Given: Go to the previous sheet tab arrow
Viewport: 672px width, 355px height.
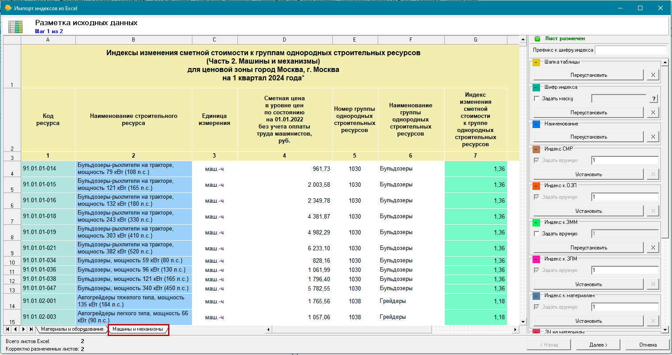Looking at the screenshot, I should tap(15, 329).
